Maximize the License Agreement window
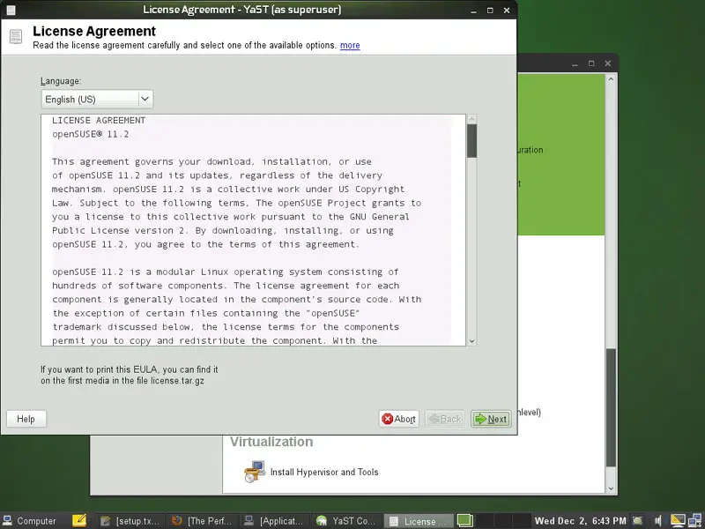 tap(490, 11)
